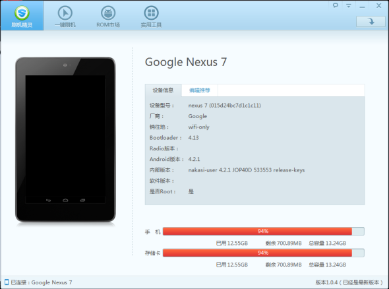Click the 版本1.0.4 version text
The height and width of the screenshot is (289, 389).
(349, 282)
